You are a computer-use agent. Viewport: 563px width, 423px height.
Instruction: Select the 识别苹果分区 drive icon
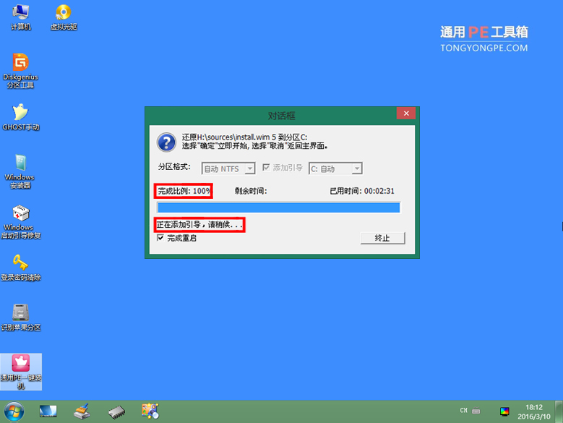(x=20, y=317)
